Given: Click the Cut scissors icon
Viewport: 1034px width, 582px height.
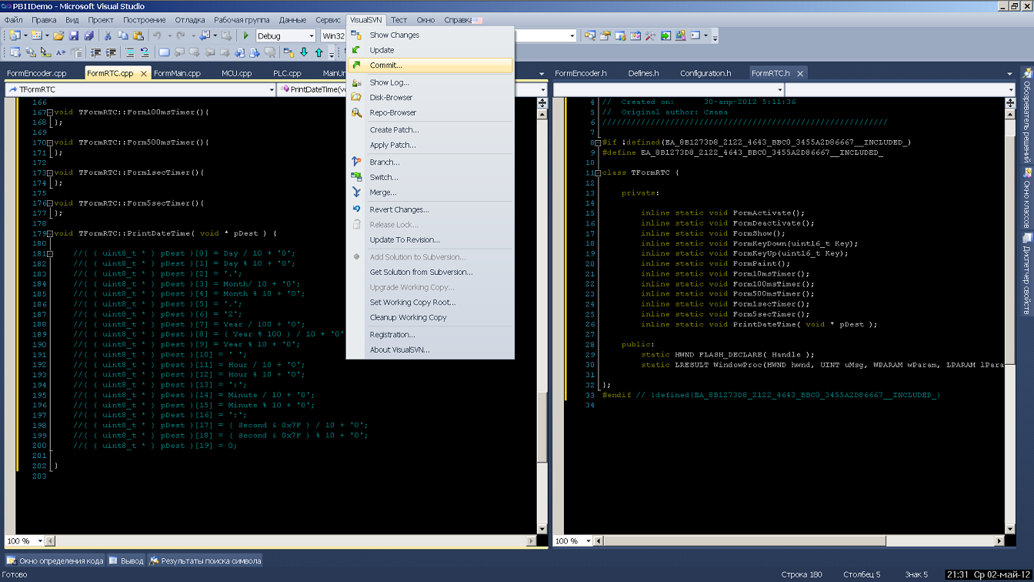Looking at the screenshot, I should tap(108, 35).
